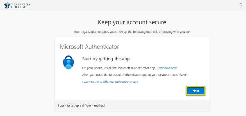Choose I want to use a different authenticator app
Viewport: 246px width, 116px height.
click(110, 82)
